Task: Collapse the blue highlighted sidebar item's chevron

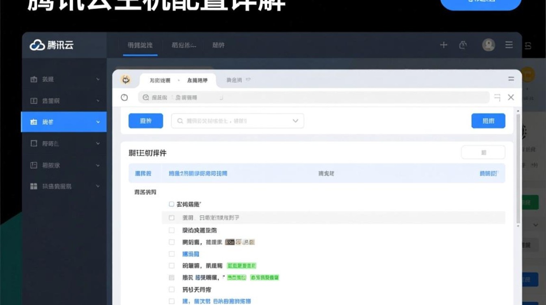Action: click(x=98, y=122)
